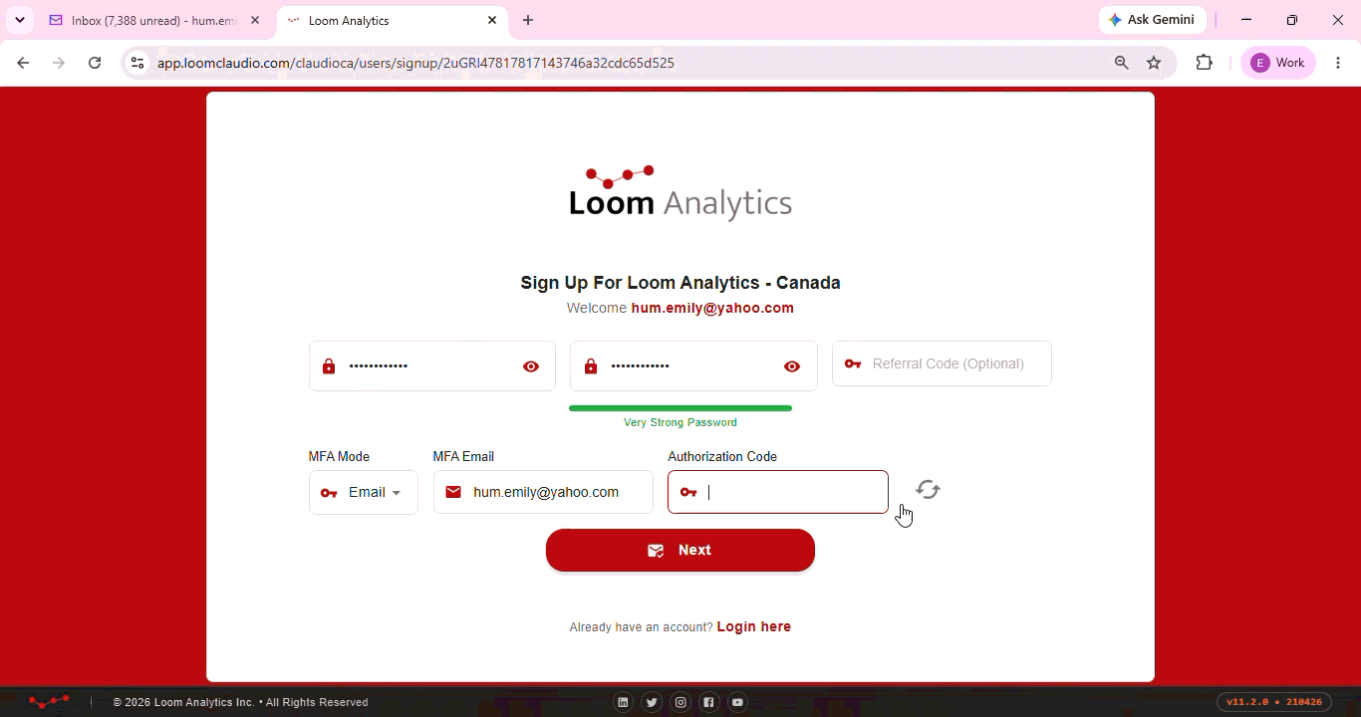Select the MFA Mode label
Screen dimensions: 1361x717
pyautogui.click(x=339, y=456)
